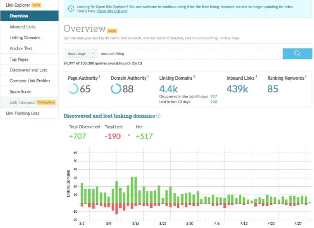The width and height of the screenshot is (314, 228).
Task: Open Link Tracking Lists
Action: point(30,113)
